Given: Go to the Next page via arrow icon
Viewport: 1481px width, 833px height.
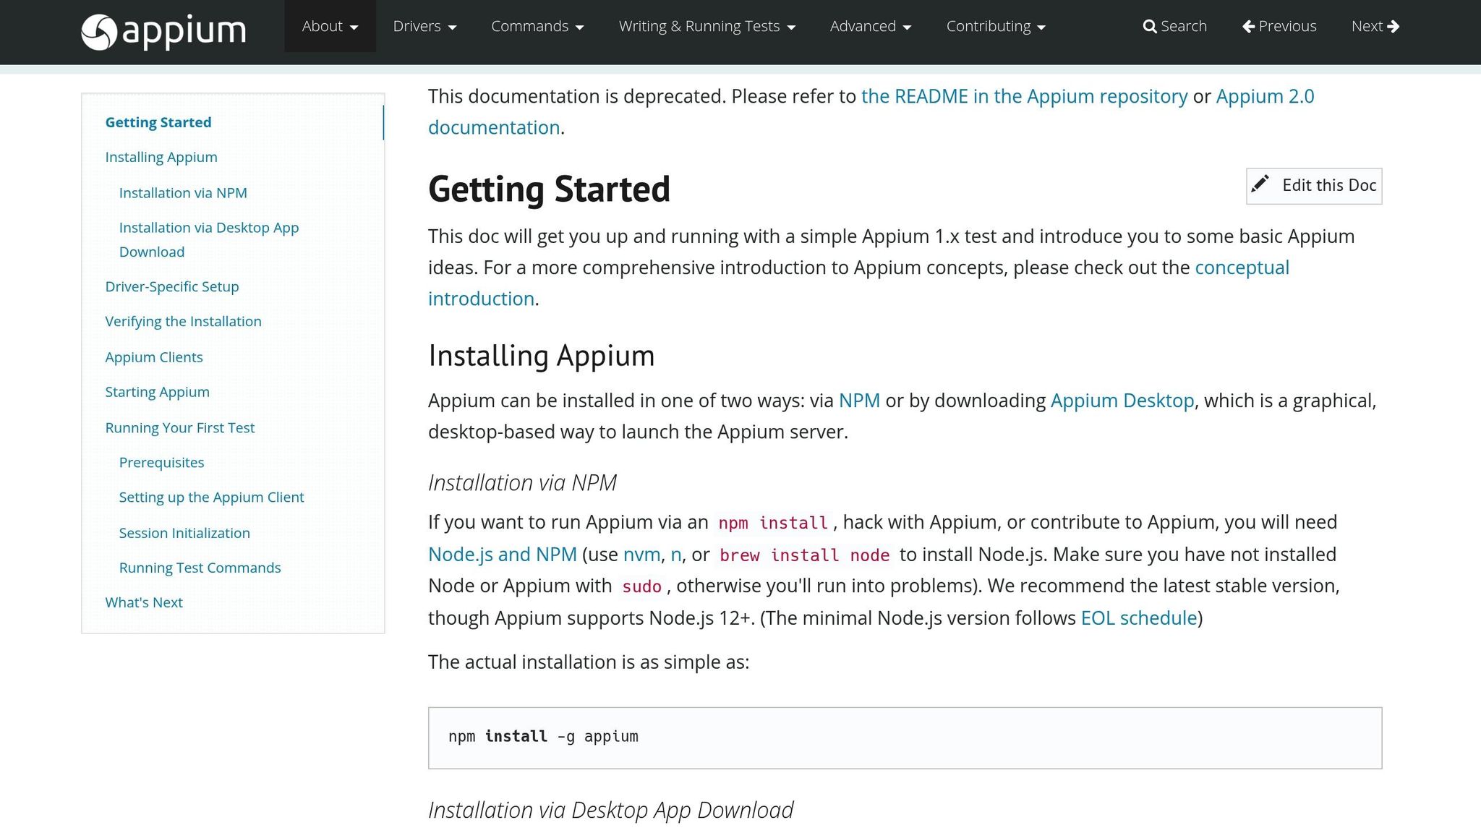Looking at the screenshot, I should coord(1396,26).
